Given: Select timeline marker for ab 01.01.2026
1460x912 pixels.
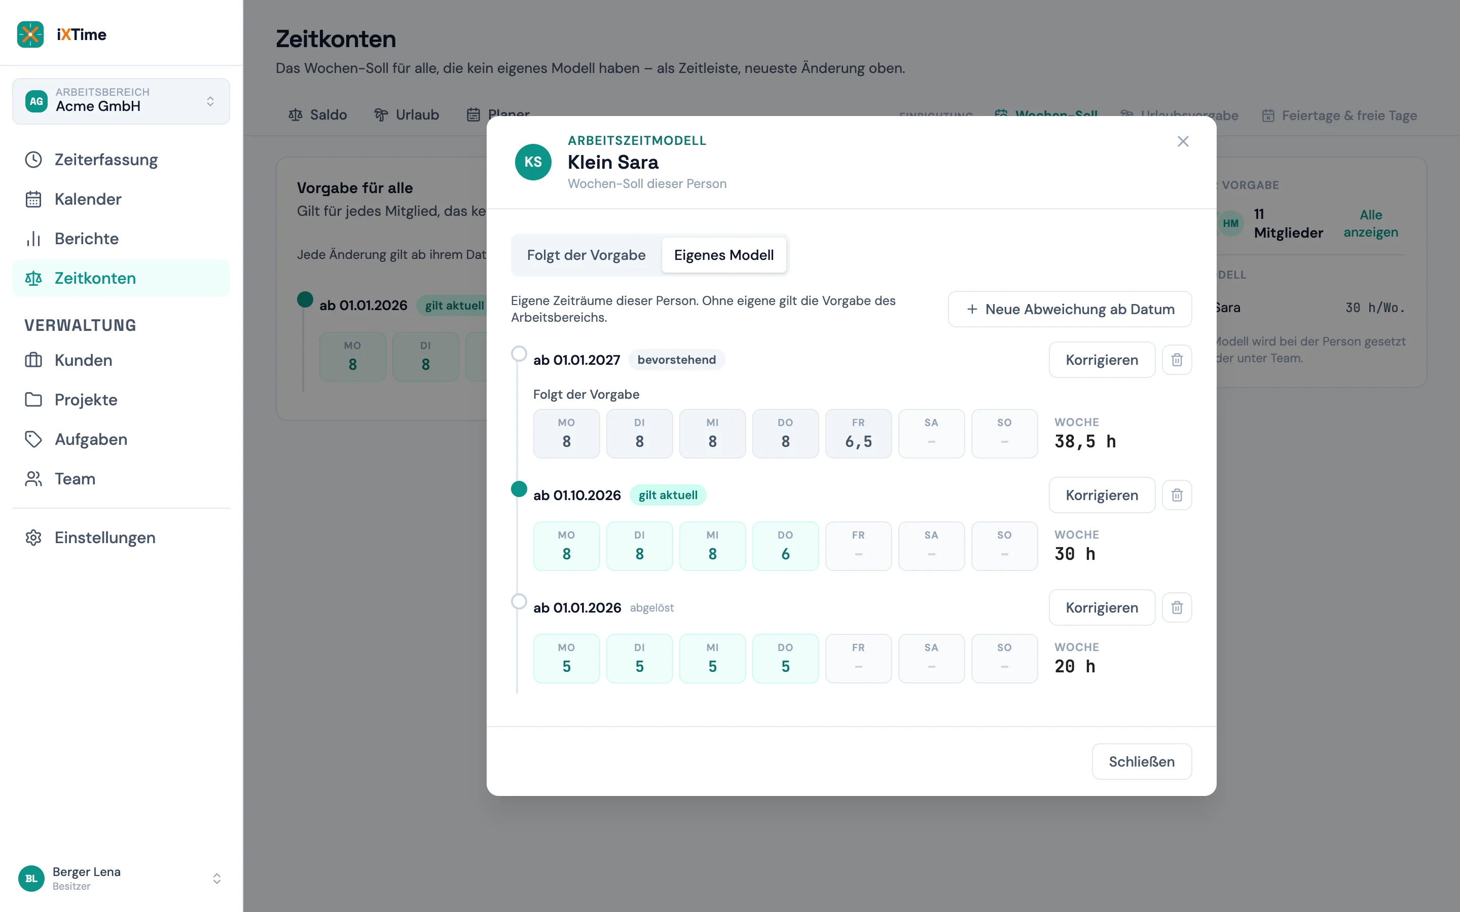Looking at the screenshot, I should click(x=519, y=601).
